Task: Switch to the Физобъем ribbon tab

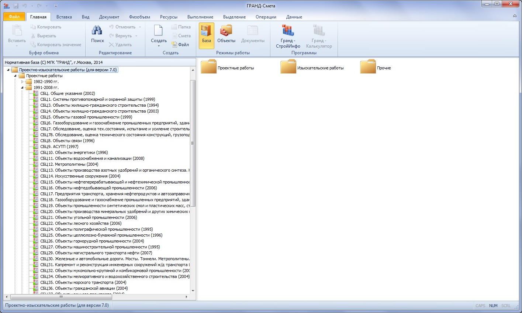Action: pos(139,17)
